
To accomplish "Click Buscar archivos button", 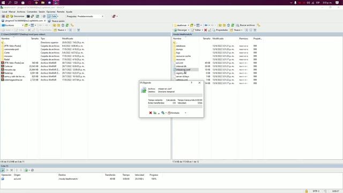I will coord(245,25).
